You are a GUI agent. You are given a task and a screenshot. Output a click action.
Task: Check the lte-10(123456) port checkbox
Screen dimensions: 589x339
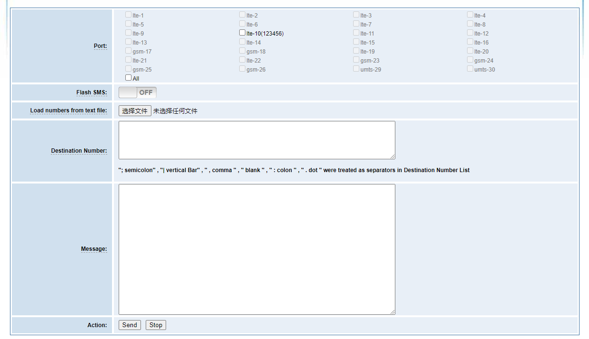(x=243, y=33)
